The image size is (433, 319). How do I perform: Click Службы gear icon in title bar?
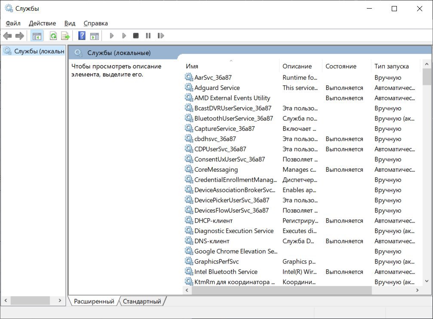tap(9, 9)
